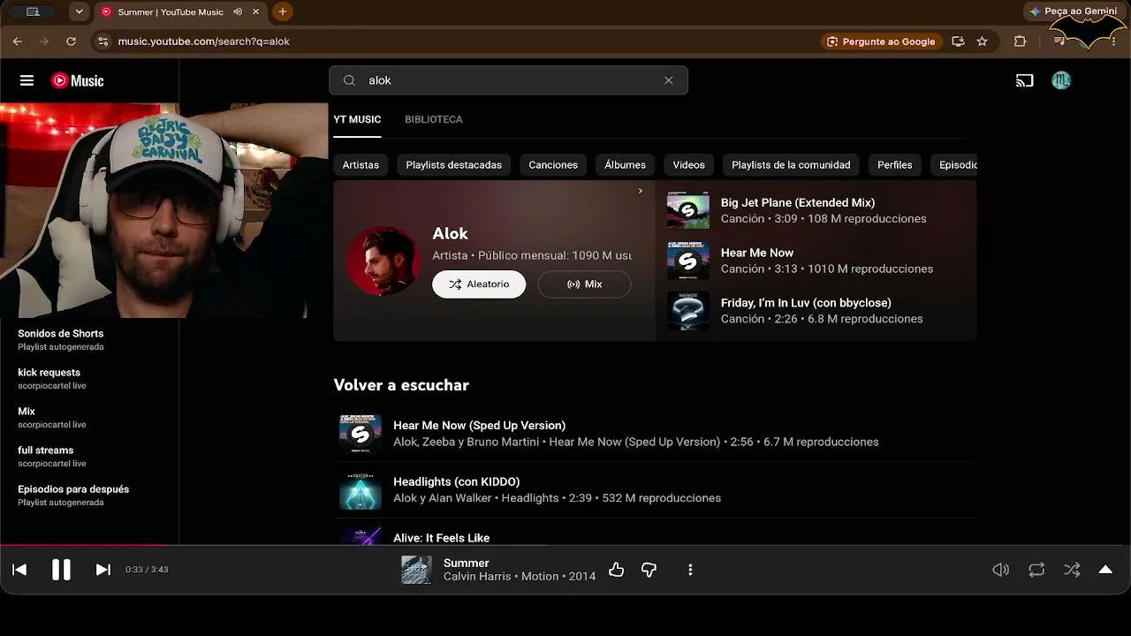Play Big Jet Plane (Extended Mix)

pyautogui.click(x=798, y=202)
